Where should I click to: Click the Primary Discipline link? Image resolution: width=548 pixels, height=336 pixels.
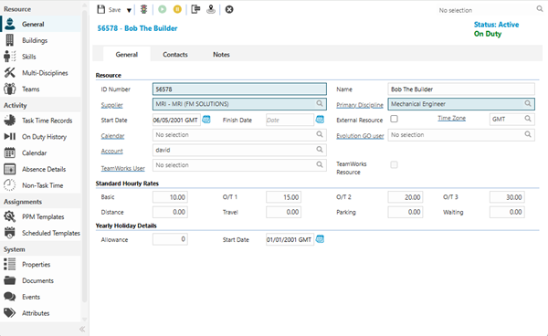pos(360,105)
